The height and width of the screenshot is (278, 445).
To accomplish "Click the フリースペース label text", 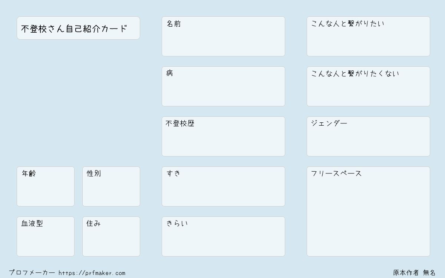I will click(x=336, y=173).
